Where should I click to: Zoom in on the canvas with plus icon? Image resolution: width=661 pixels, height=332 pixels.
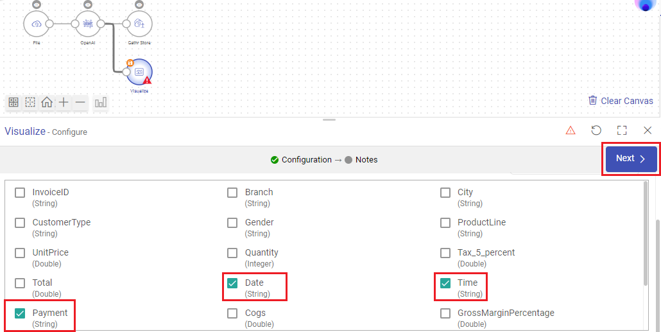(64, 102)
